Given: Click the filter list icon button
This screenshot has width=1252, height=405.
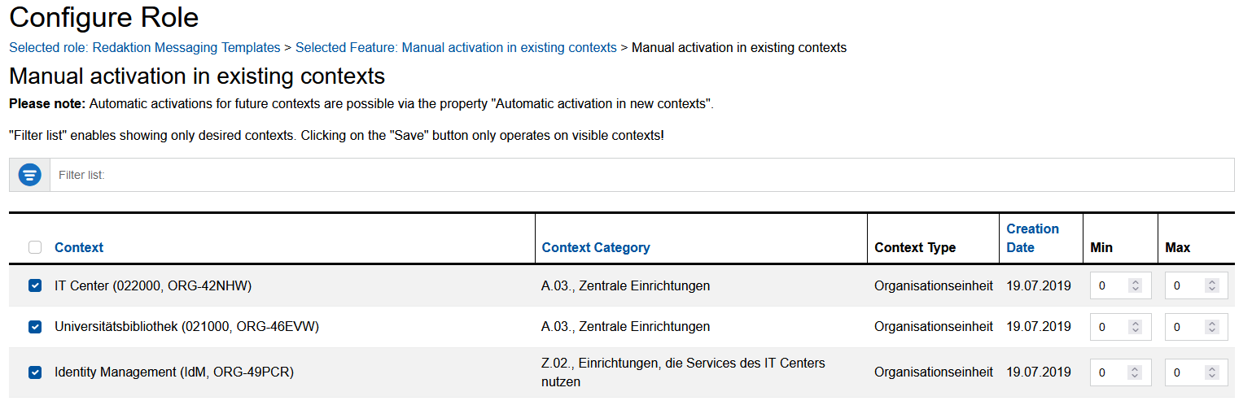Looking at the screenshot, I should (x=30, y=175).
